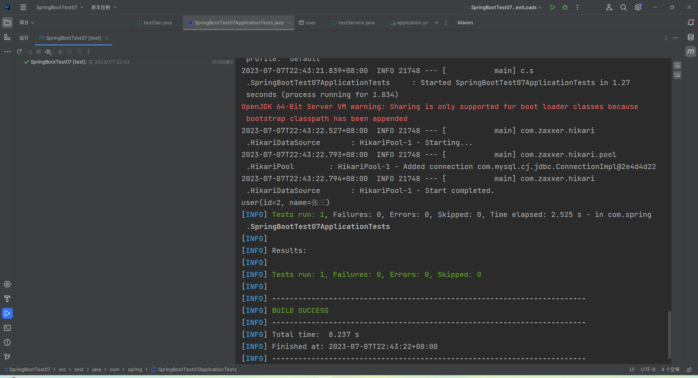Open testService.java tab
This screenshot has width=698, height=378.
coord(353,23)
